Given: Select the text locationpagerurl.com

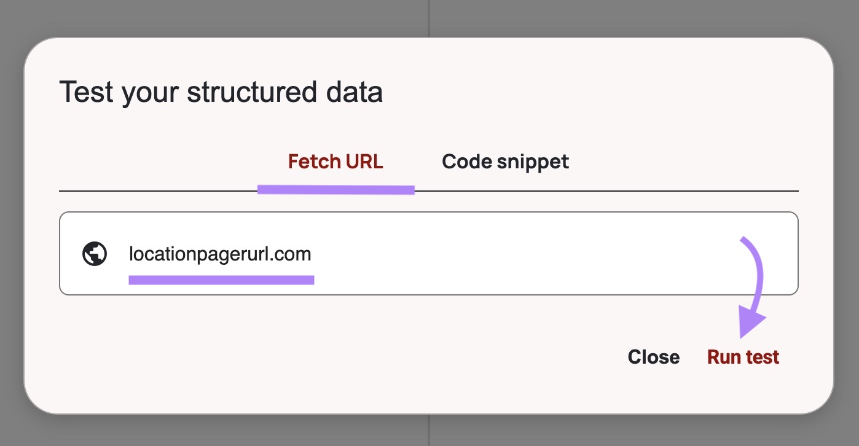Looking at the screenshot, I should [x=219, y=254].
